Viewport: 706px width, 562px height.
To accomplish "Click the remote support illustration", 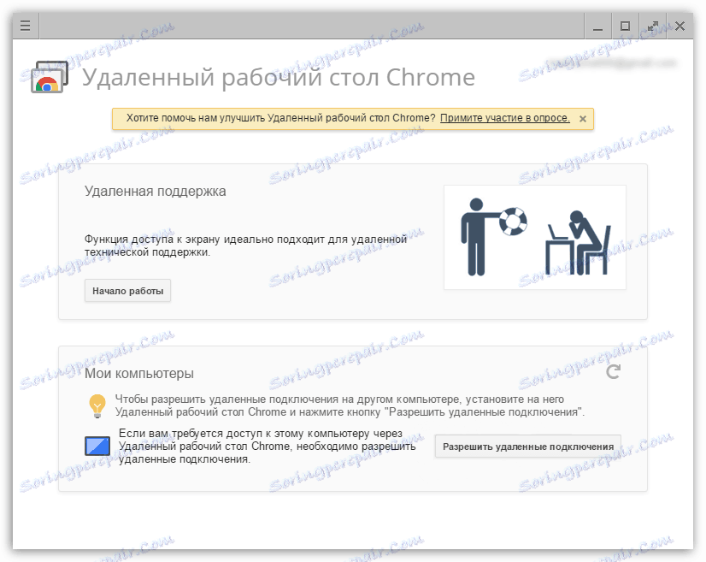I will pos(535,237).
